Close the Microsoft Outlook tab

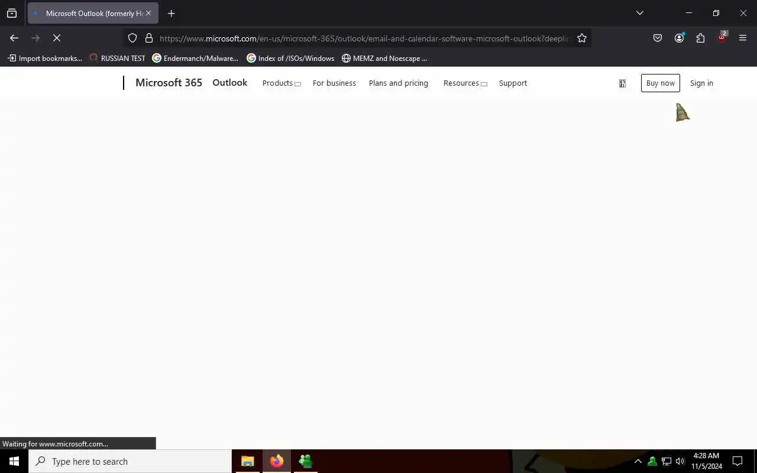click(148, 13)
